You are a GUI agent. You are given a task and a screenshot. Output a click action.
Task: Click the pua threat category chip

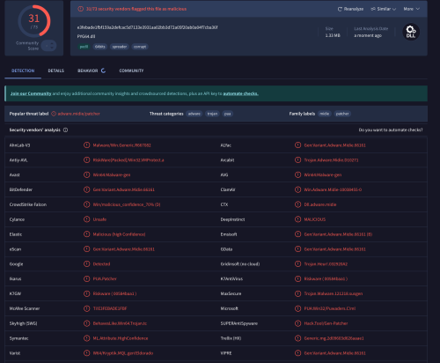click(228, 114)
